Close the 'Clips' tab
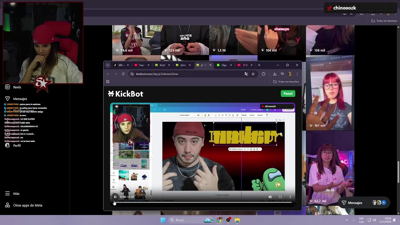The height and width of the screenshot is (225, 400). pyautogui.click(x=231, y=65)
